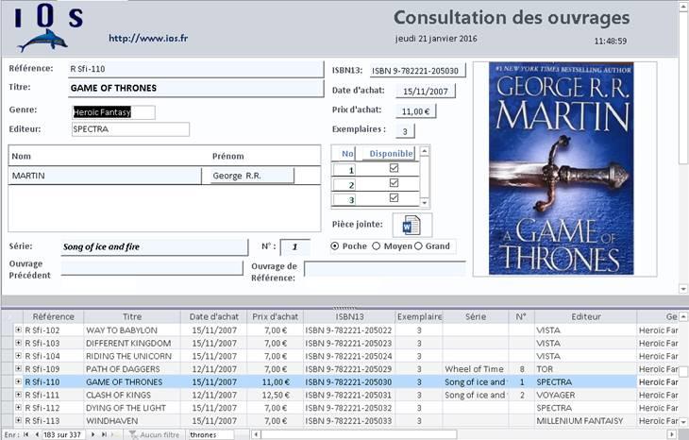Click the Date d'achat field 15/11/2007
Viewport: 689px width, 440px height.
coord(425,91)
